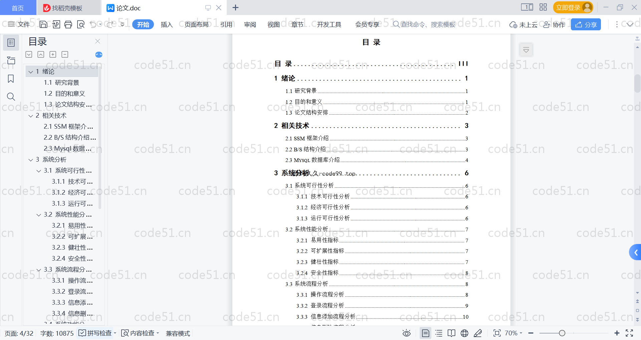The image size is (641, 340).
Task: Click the 字数: 10875 word count
Action: [x=57, y=333]
